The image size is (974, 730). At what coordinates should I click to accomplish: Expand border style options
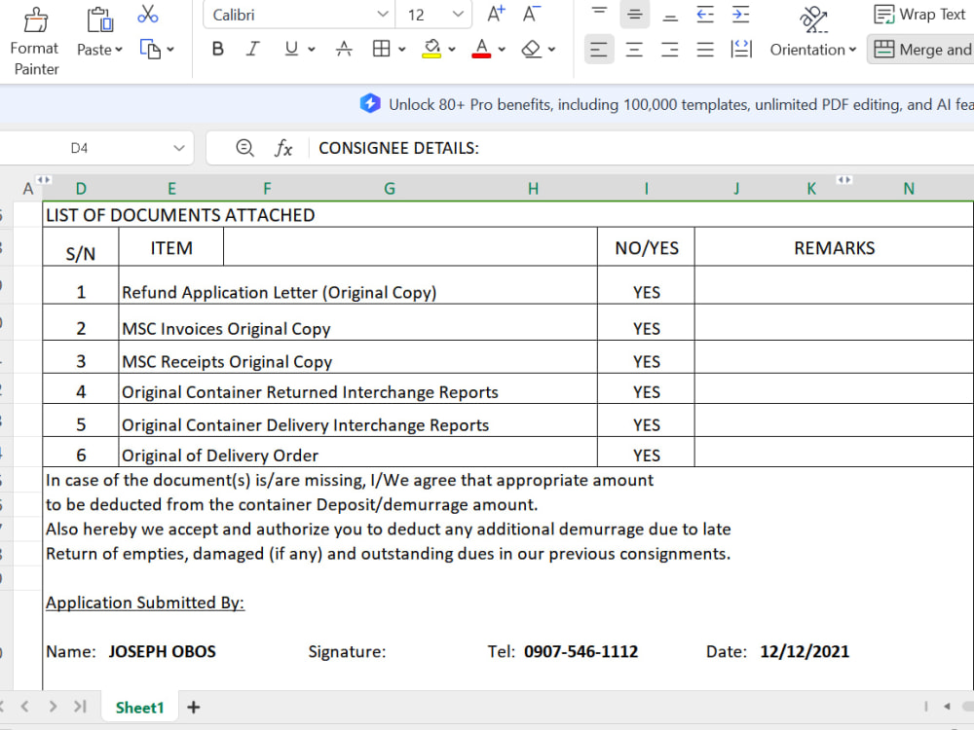(402, 49)
